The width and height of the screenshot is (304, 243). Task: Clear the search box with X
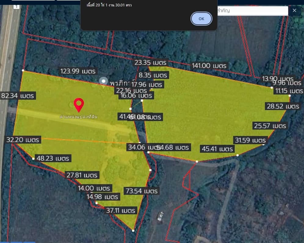click(295, 11)
